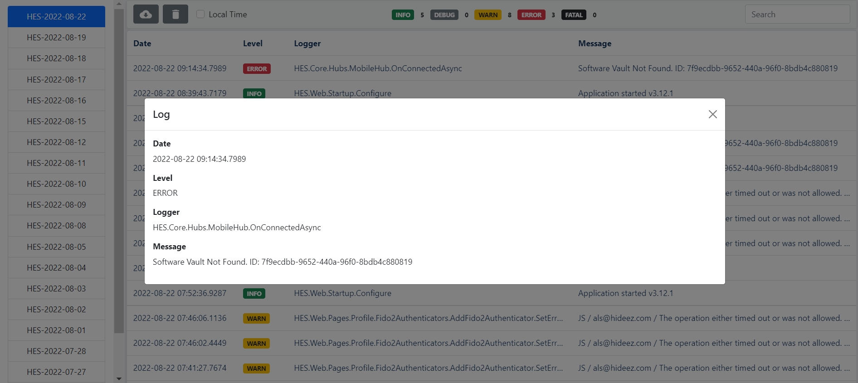Close the Log dialog with X
The image size is (858, 383).
(712, 114)
